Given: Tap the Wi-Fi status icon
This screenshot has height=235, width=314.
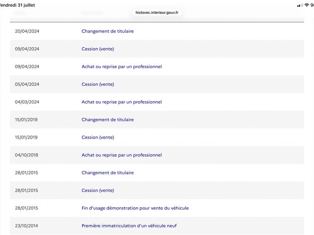Looking at the screenshot, I should [307, 5].
